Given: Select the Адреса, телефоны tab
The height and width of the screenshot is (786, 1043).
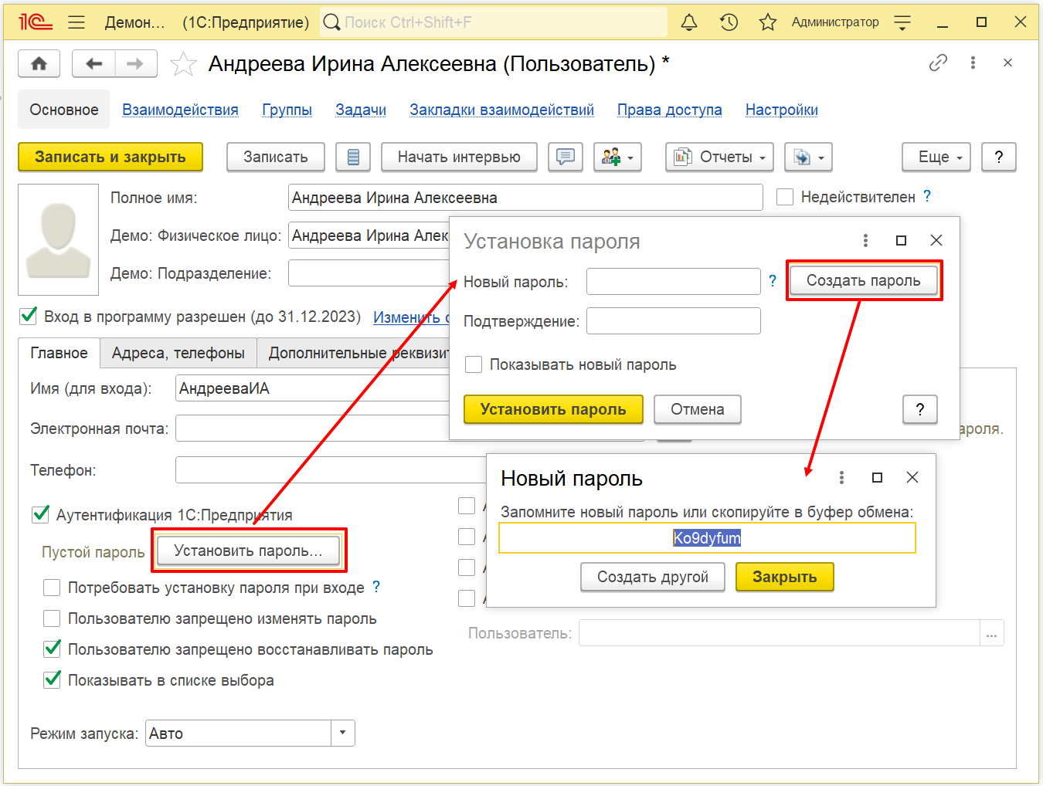Looking at the screenshot, I should pos(178,353).
